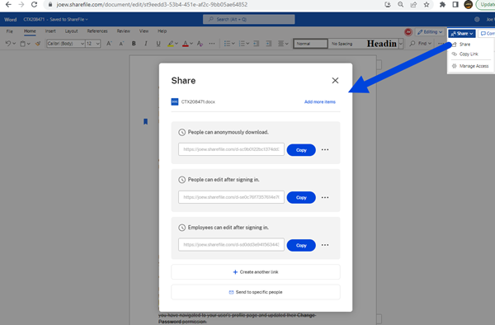Click the grow font size icon
Screen dimensions: 495x325
click(x=109, y=44)
